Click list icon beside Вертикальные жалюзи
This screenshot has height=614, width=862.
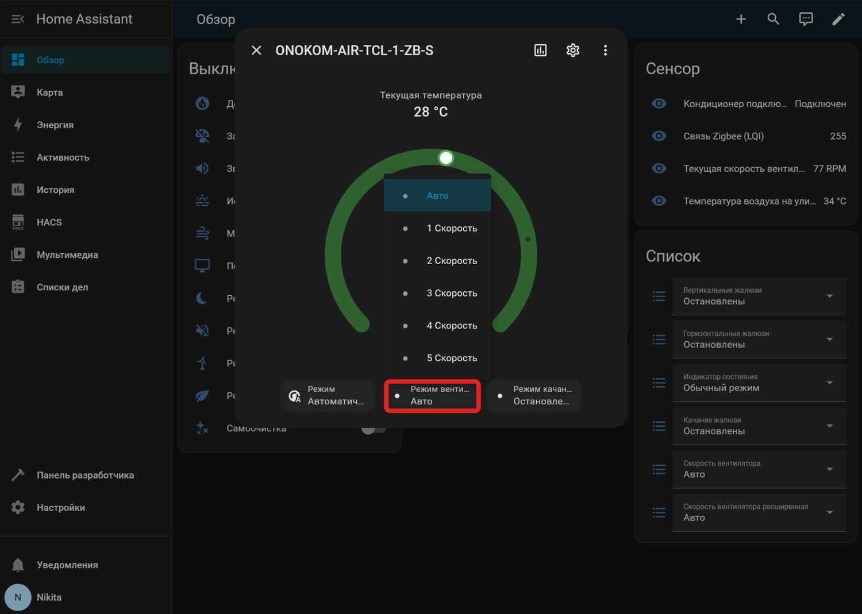coord(659,296)
